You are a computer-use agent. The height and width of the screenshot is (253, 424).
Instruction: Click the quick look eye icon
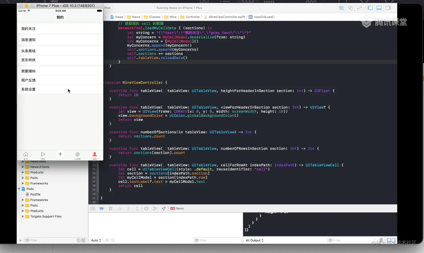[107, 240]
